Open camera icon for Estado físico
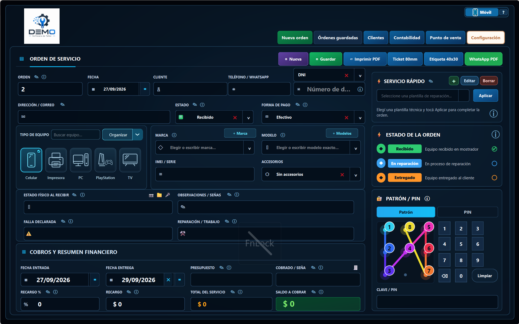This screenshot has width=519, height=324. pos(151,195)
